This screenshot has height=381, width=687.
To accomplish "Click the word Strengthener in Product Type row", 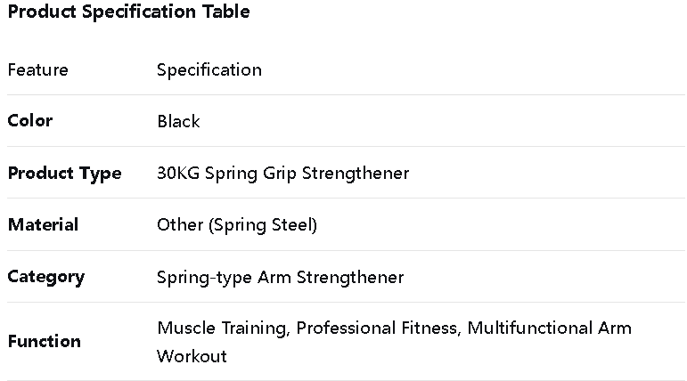I will [356, 173].
